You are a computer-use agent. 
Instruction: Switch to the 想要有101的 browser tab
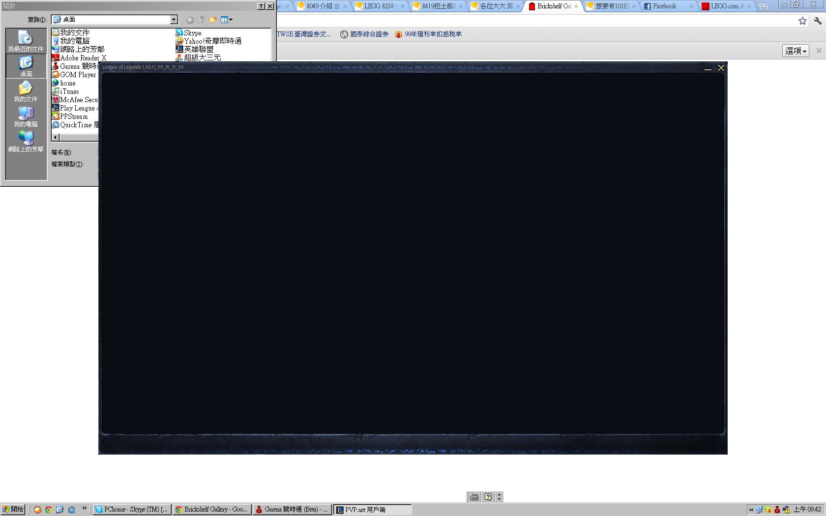(x=611, y=6)
